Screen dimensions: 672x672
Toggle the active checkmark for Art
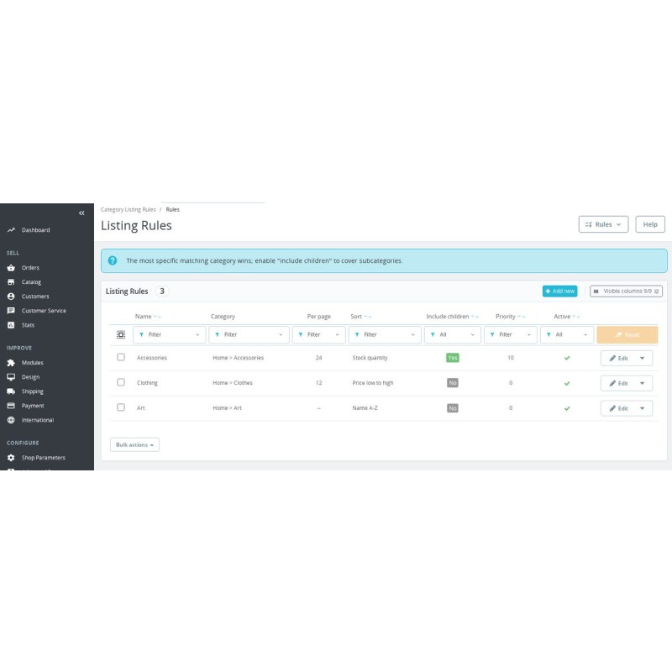coord(567,409)
